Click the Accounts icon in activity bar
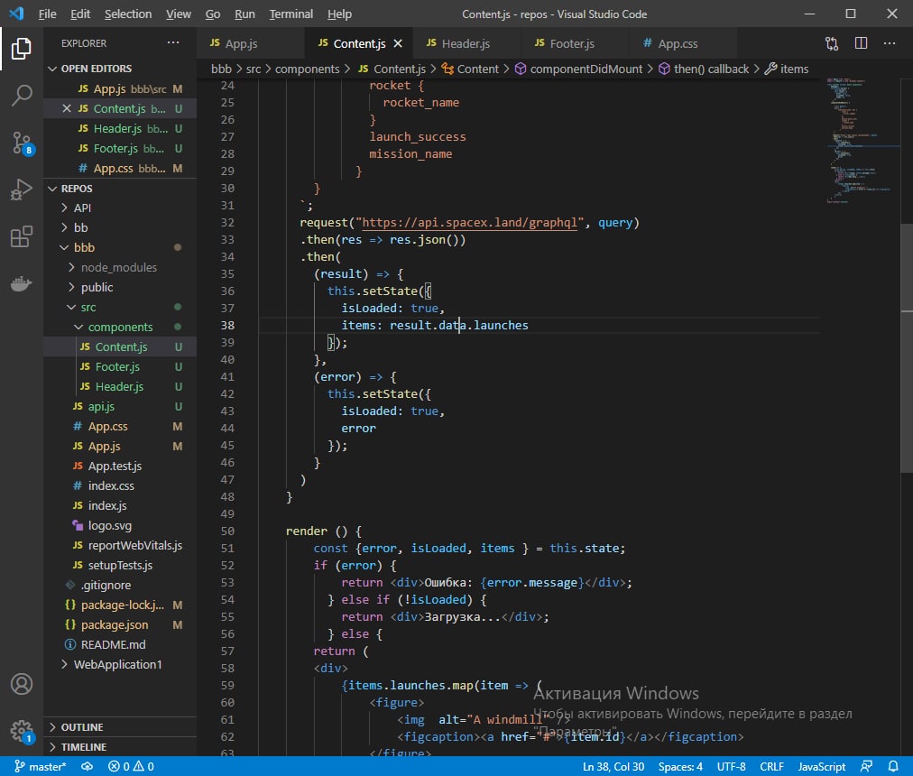This screenshot has height=776, width=913. pyautogui.click(x=22, y=684)
